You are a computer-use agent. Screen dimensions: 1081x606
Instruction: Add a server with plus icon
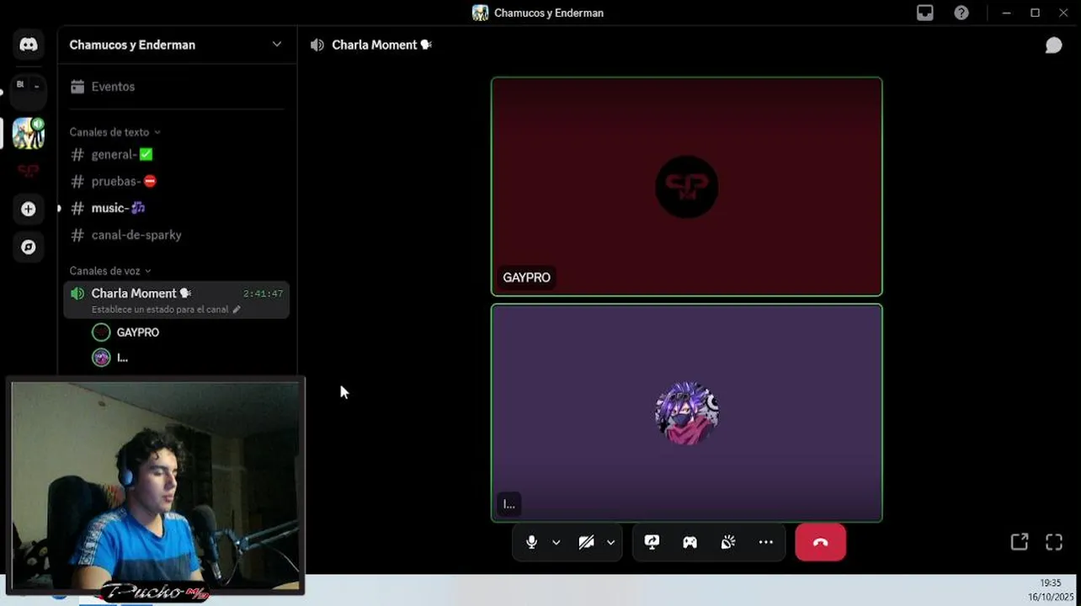tap(29, 209)
